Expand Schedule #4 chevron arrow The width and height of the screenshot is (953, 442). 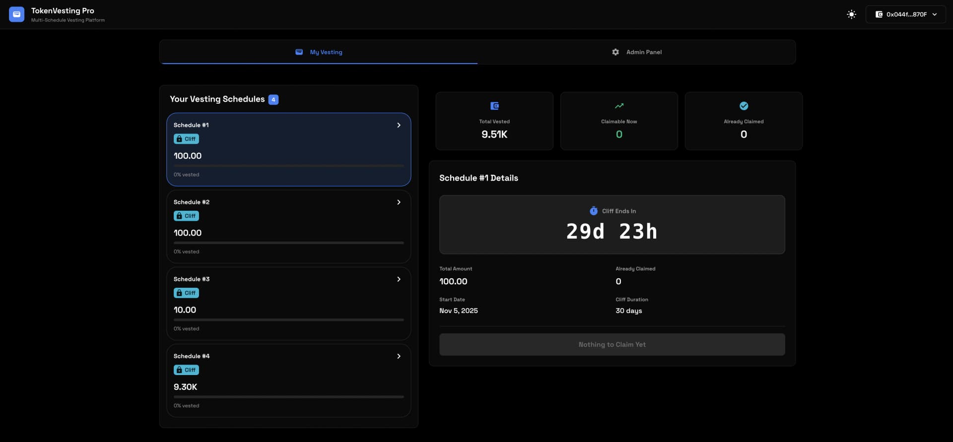[x=399, y=356]
